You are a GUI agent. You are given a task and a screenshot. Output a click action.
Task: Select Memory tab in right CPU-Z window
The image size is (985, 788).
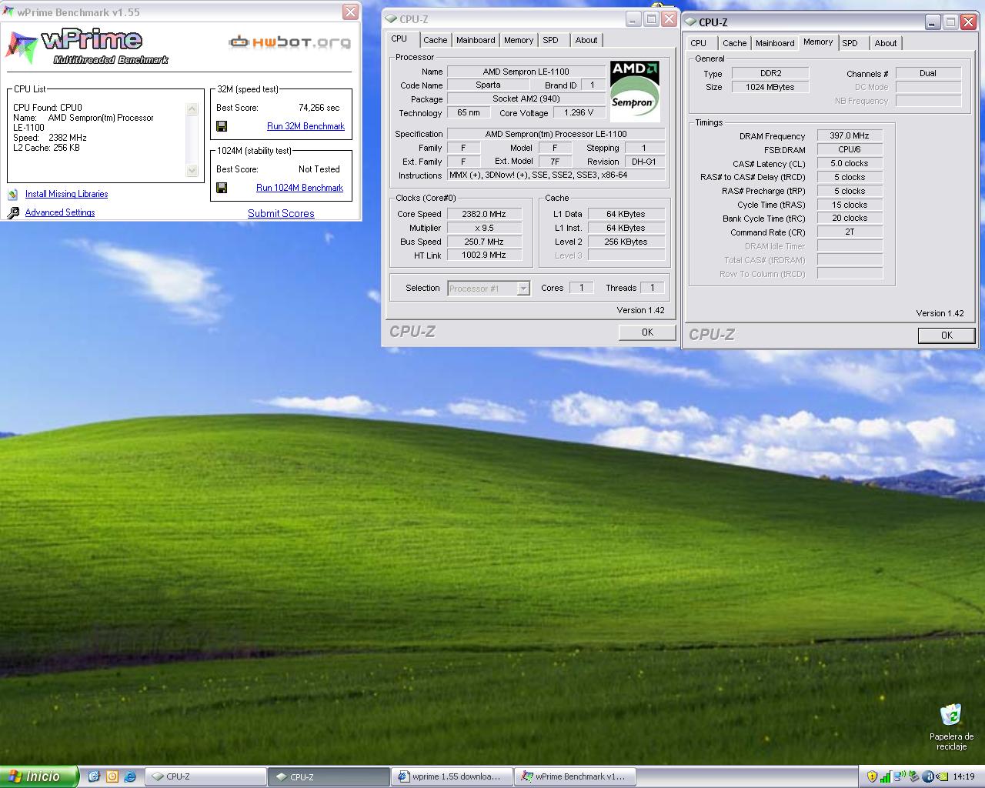(x=818, y=42)
